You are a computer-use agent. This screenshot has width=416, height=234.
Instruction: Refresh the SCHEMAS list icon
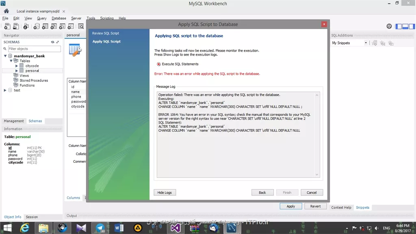pyautogui.click(x=52, y=42)
